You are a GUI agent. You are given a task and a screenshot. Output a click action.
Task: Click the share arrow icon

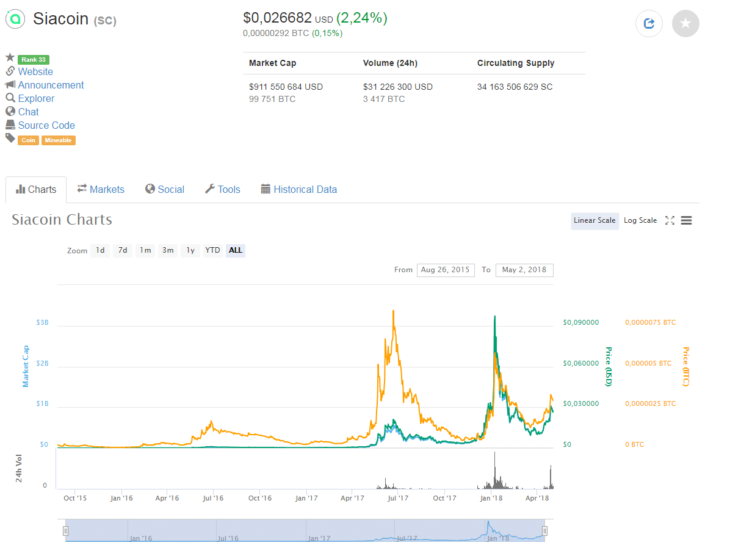[649, 23]
